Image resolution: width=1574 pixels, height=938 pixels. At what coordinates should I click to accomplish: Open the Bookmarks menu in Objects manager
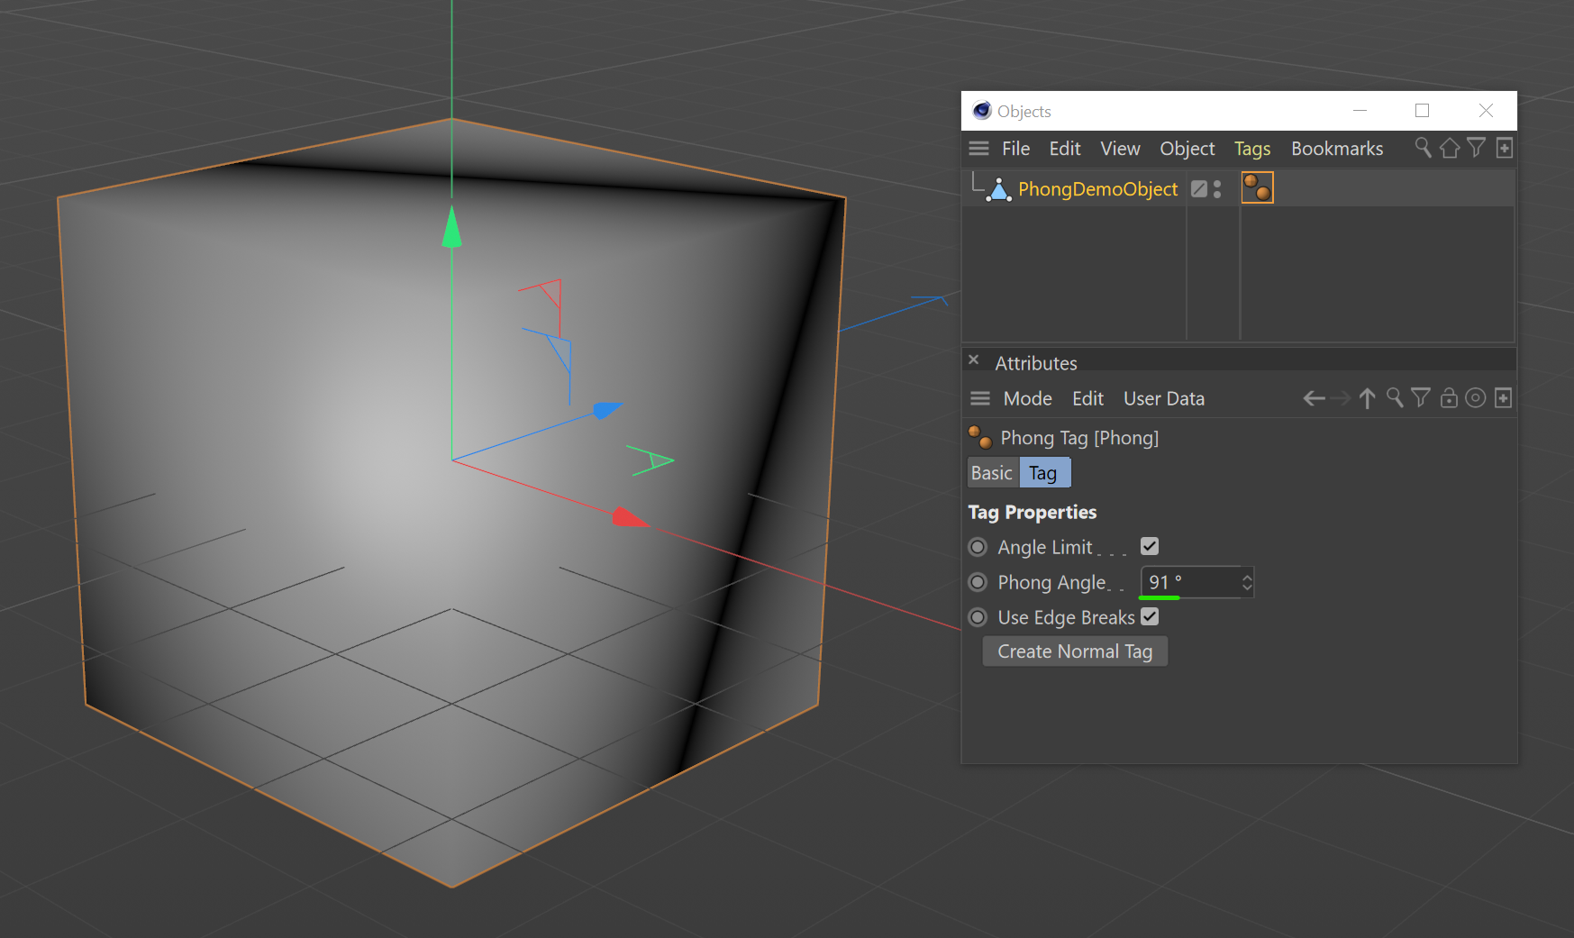click(x=1337, y=149)
